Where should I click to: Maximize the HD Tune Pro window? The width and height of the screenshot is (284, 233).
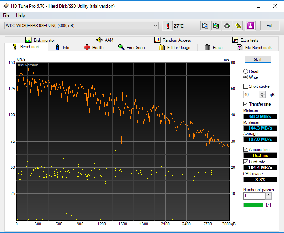259,6
